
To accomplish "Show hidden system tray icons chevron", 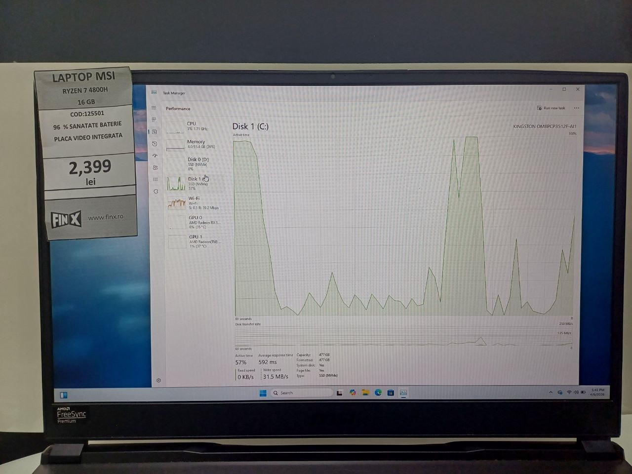I will (551, 393).
